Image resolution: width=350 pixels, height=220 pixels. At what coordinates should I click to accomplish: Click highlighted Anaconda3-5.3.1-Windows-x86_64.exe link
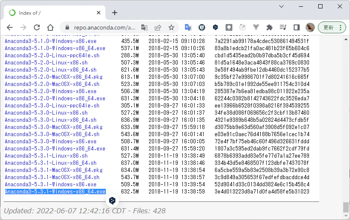click(x=55, y=192)
